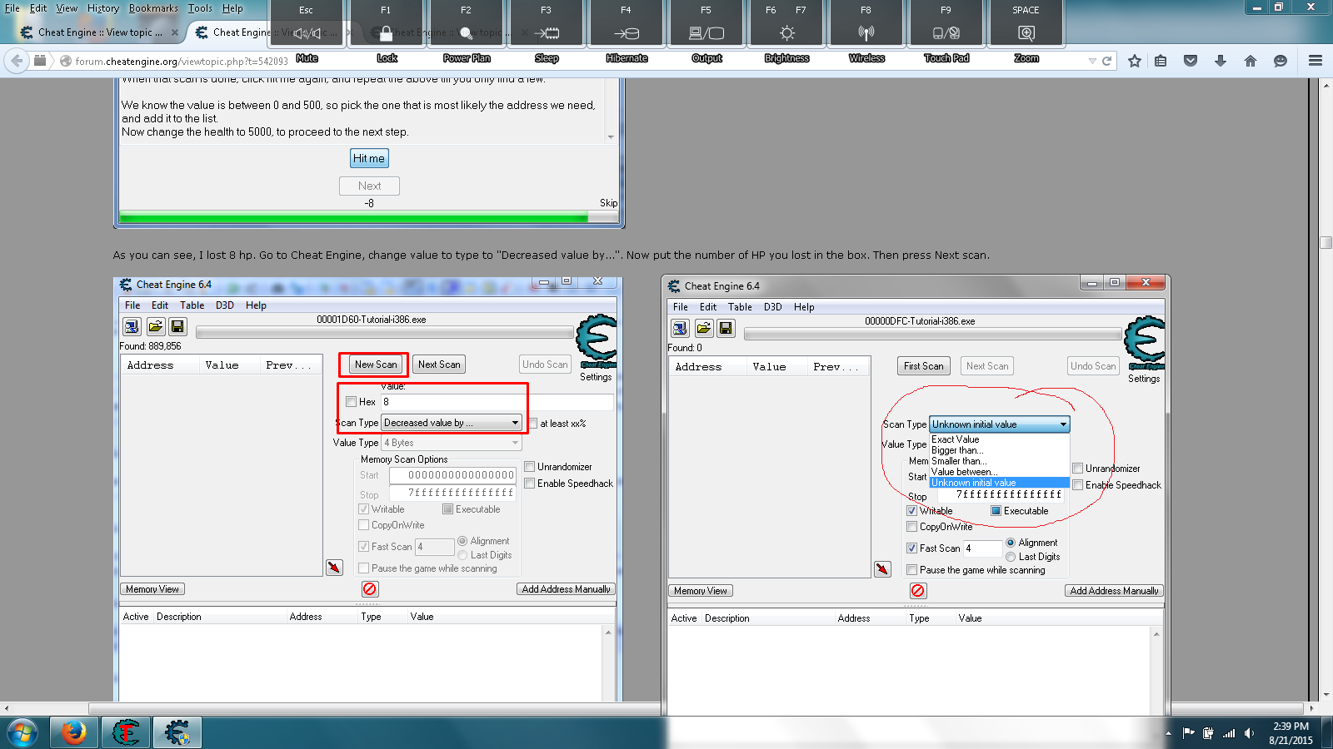Click Add Address Manually
Viewport: 1333px width, 749px height.
tap(566, 588)
